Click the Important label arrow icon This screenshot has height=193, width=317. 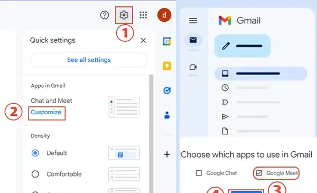[x=225, y=102]
